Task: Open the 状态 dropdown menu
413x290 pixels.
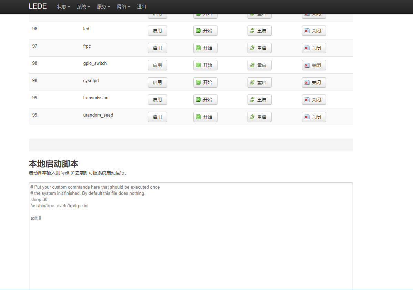Action: pos(63,6)
